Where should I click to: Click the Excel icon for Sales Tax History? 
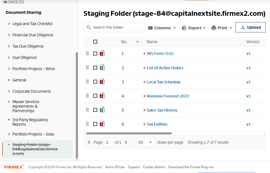102,110
